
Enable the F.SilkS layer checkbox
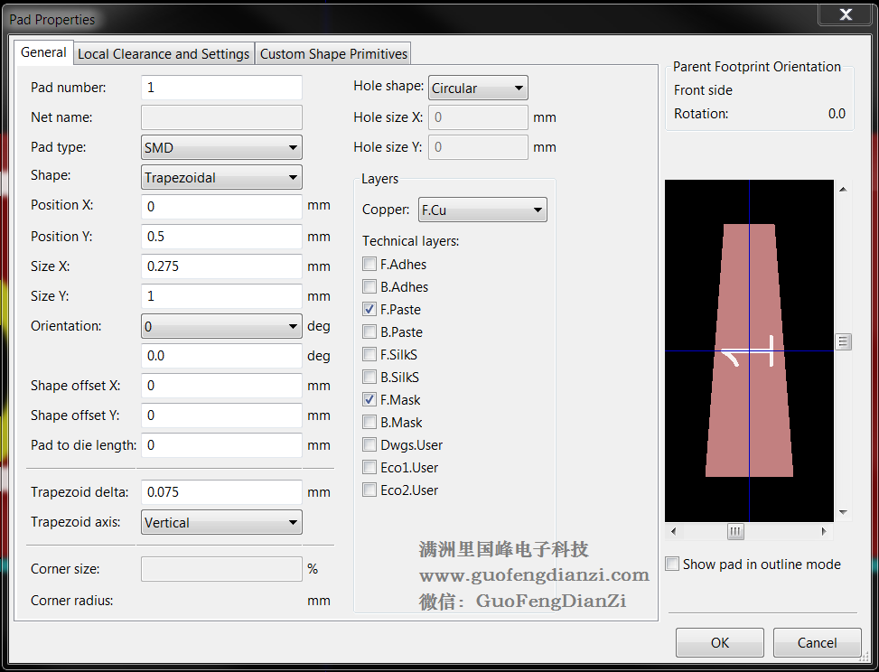pos(369,354)
